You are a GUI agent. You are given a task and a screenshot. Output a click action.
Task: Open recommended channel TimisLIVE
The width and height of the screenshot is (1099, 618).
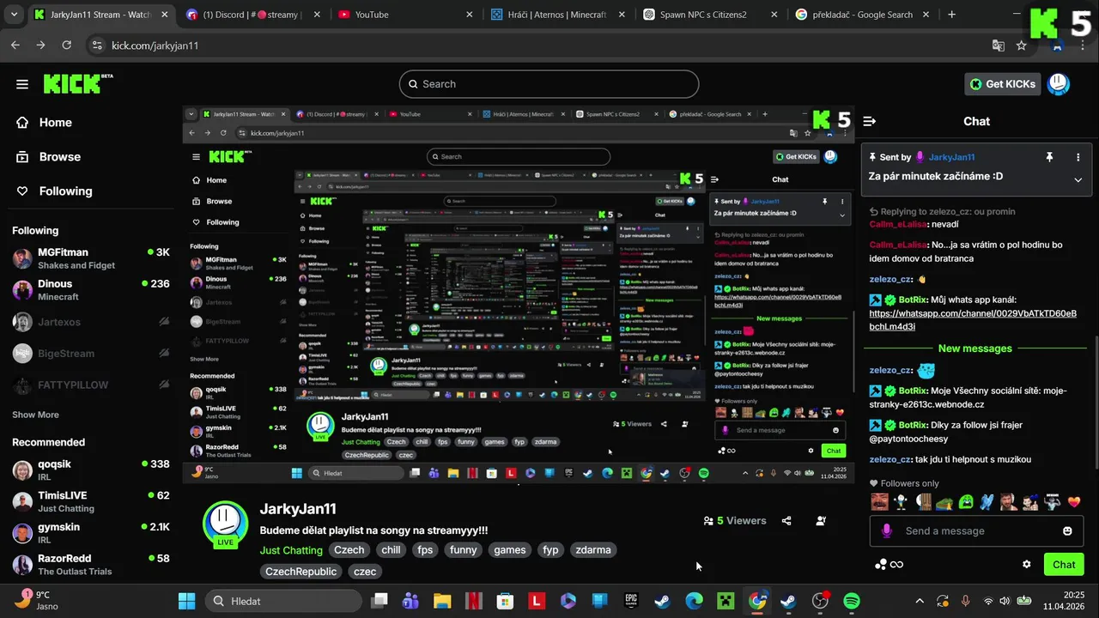(x=91, y=501)
